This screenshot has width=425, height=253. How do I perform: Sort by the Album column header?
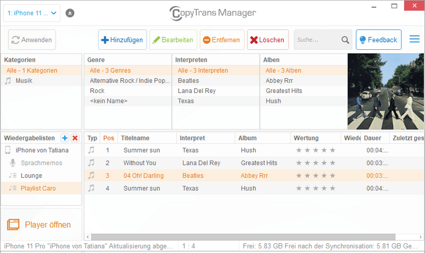click(263, 138)
